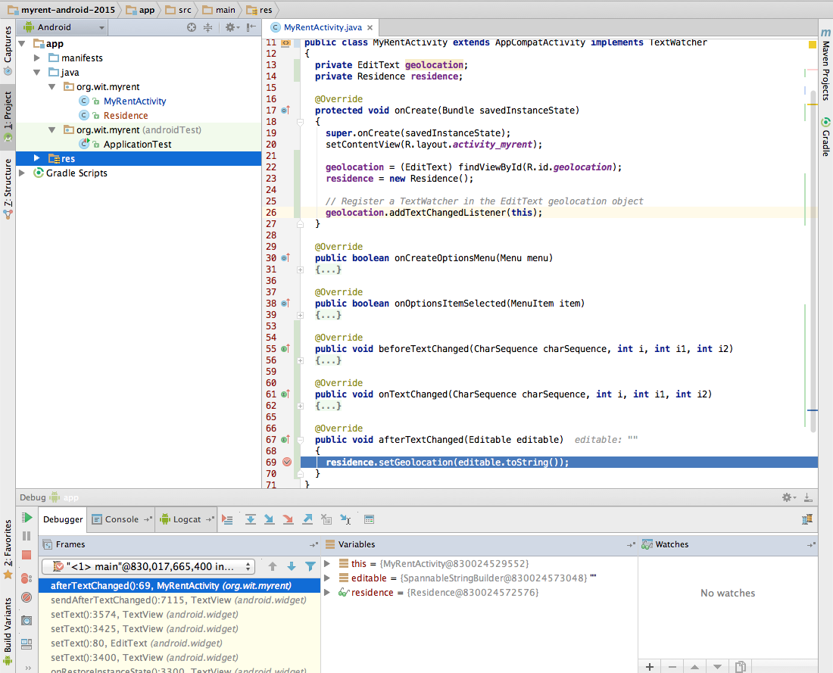The width and height of the screenshot is (833, 673).
Task: Click the Step Out debugger icon
Action: click(x=307, y=519)
